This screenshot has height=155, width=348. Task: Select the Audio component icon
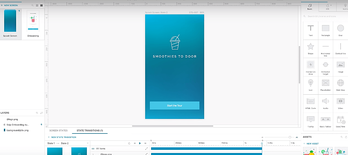325,102
